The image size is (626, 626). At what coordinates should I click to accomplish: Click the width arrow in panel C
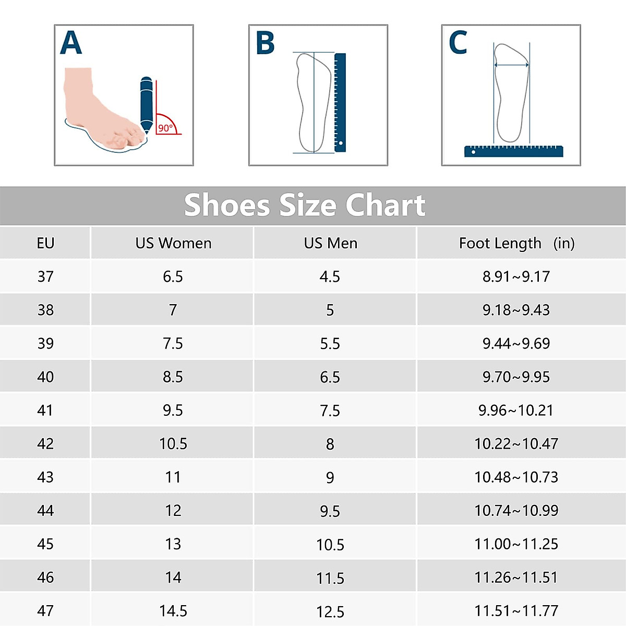511,65
